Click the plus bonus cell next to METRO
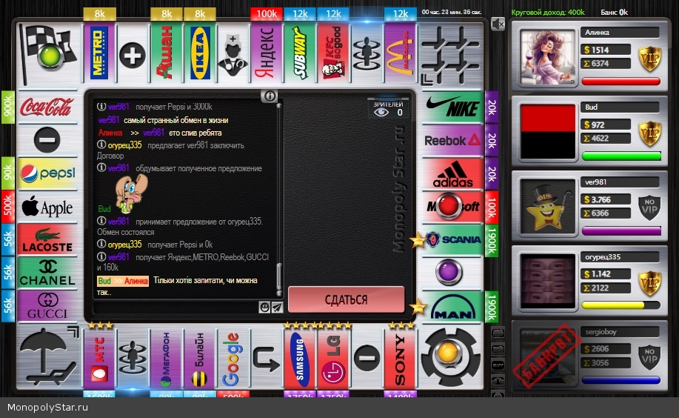Screen dimensions: 679x418 [x=133, y=55]
